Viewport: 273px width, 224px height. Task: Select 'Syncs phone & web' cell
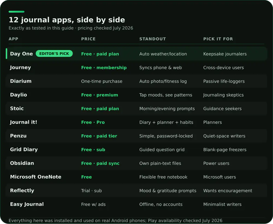[161, 68]
